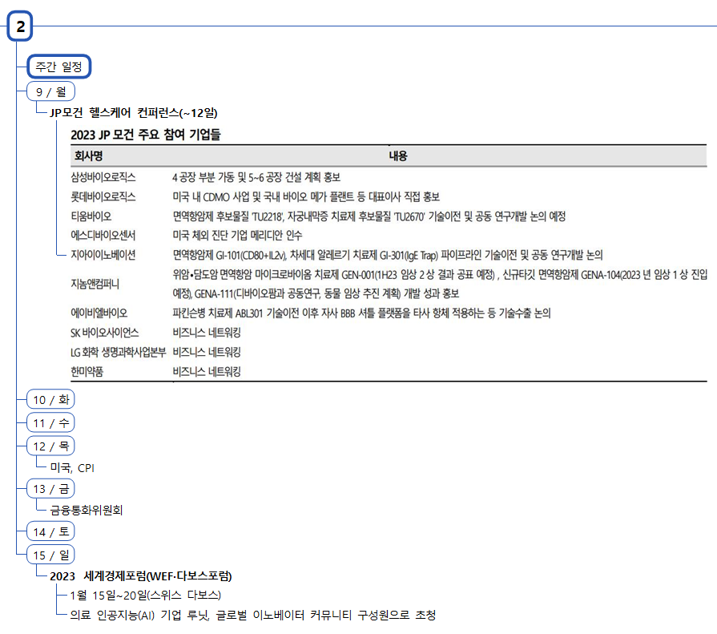The height and width of the screenshot is (634, 717).
Task: Click the 4공장 부분 가동 description
Action: click(256, 177)
